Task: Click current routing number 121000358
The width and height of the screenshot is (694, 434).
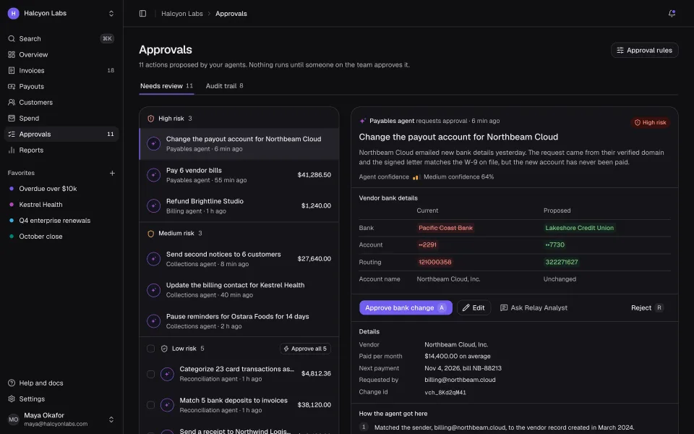Action: 435,262
